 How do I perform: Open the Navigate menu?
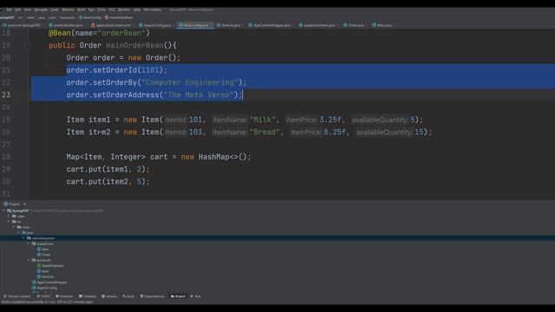coord(41,10)
